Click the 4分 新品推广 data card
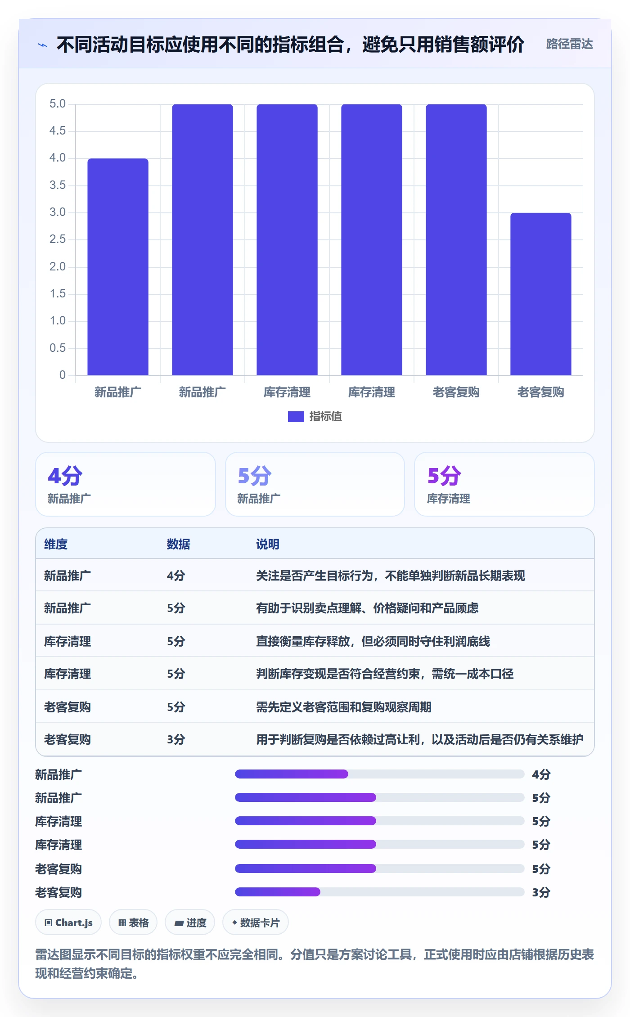 pyautogui.click(x=126, y=484)
